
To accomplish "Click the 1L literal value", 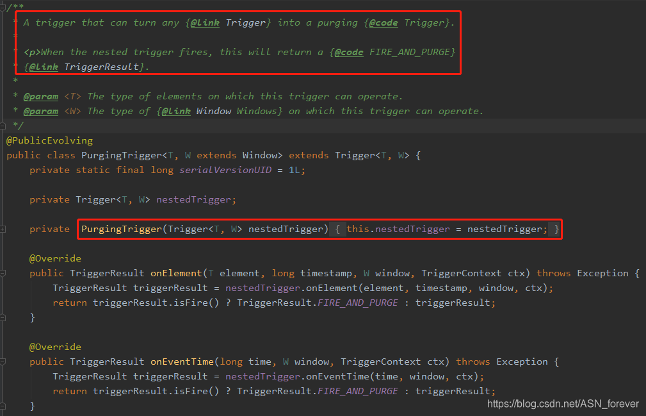I will point(294,171).
